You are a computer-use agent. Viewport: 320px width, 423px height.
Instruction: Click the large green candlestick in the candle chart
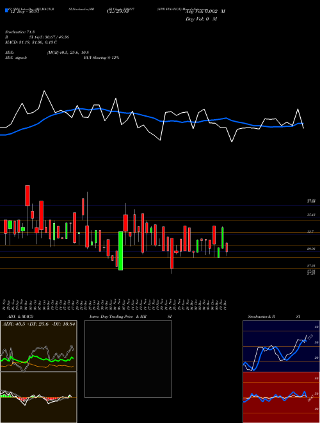click(x=121, y=251)
